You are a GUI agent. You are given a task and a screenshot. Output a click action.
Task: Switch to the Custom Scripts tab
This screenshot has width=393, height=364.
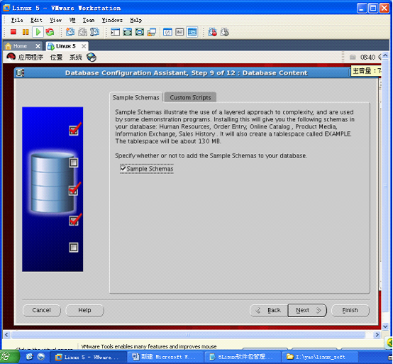[x=190, y=97]
